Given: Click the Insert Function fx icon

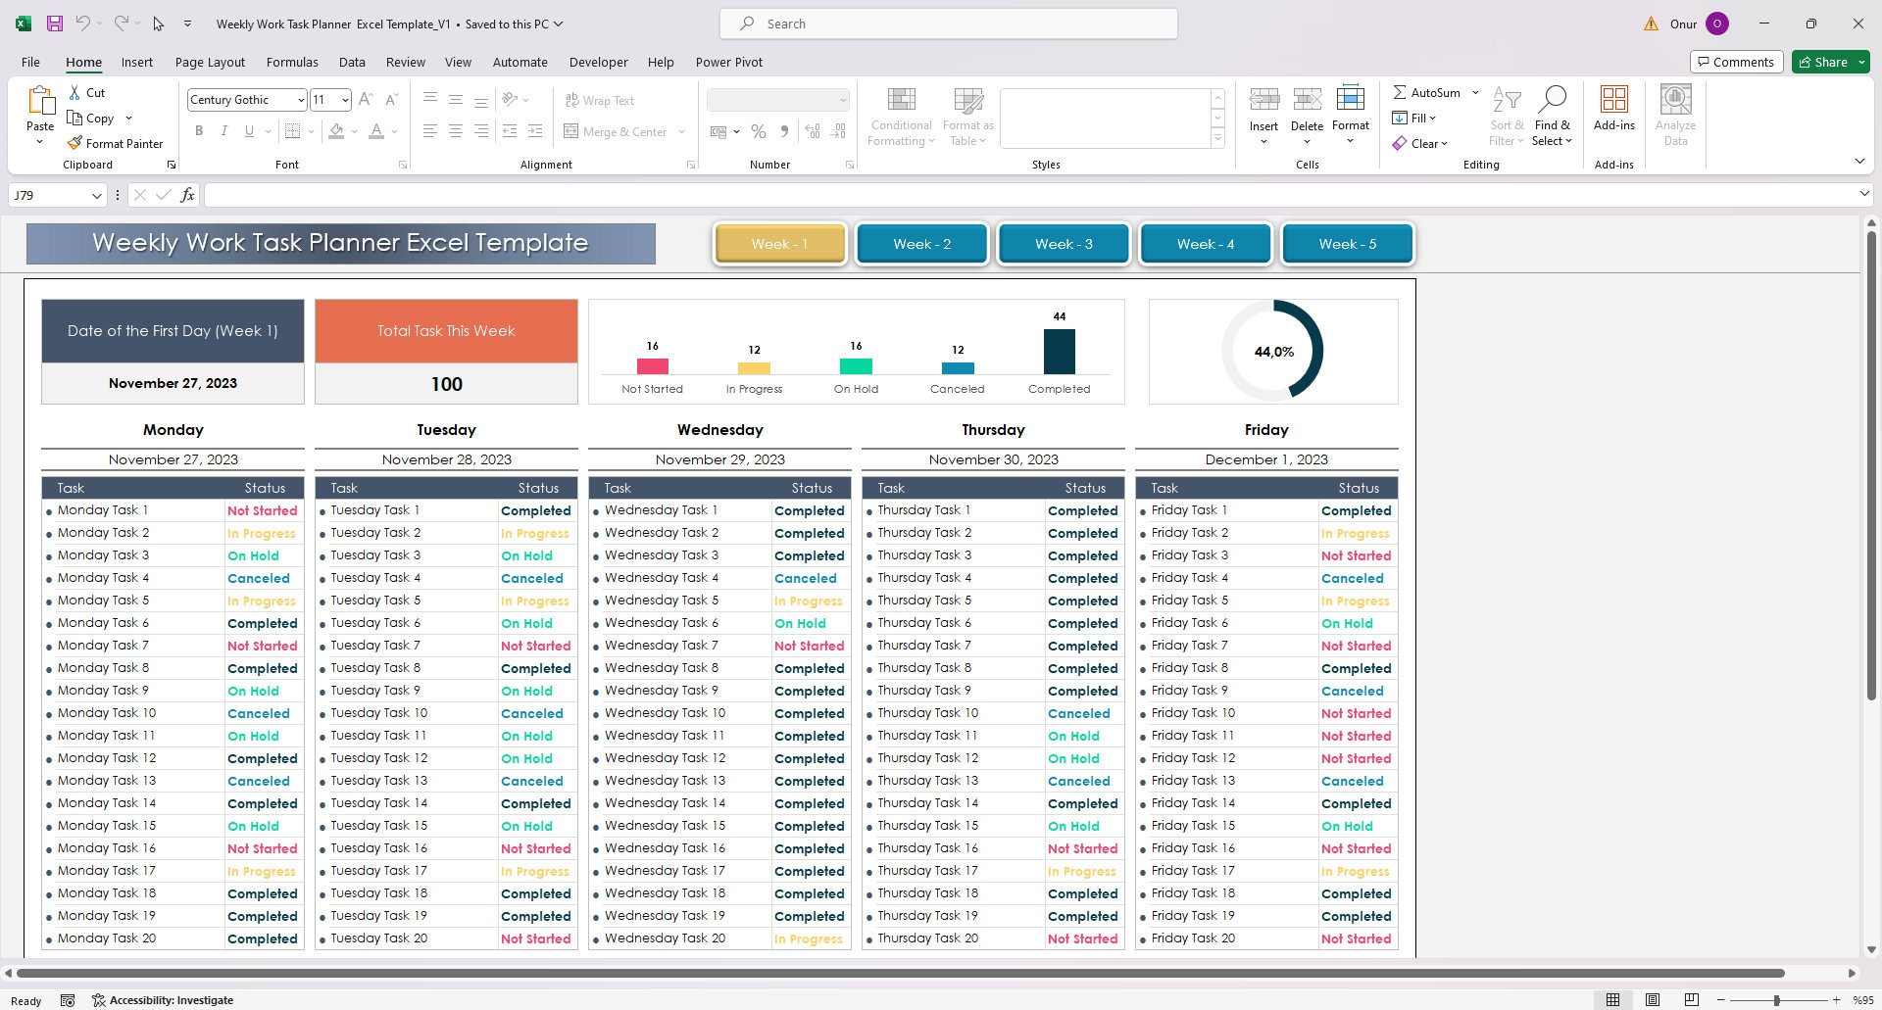Looking at the screenshot, I should 187,195.
